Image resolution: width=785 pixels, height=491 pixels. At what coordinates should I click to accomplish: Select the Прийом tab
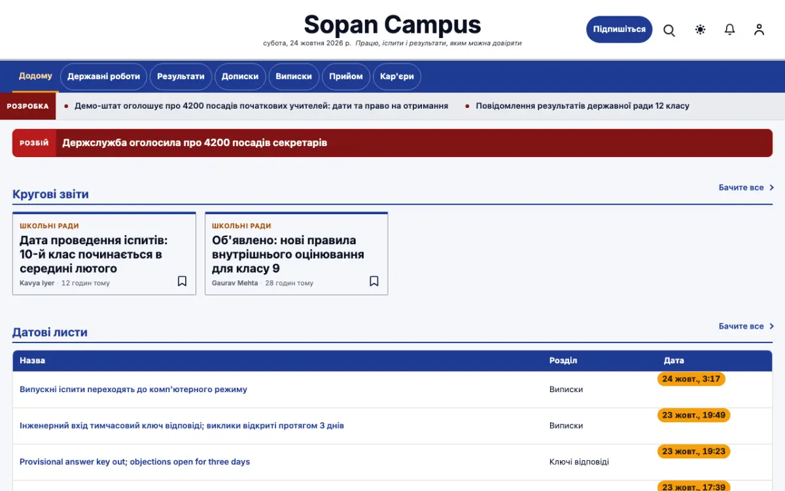(x=346, y=77)
